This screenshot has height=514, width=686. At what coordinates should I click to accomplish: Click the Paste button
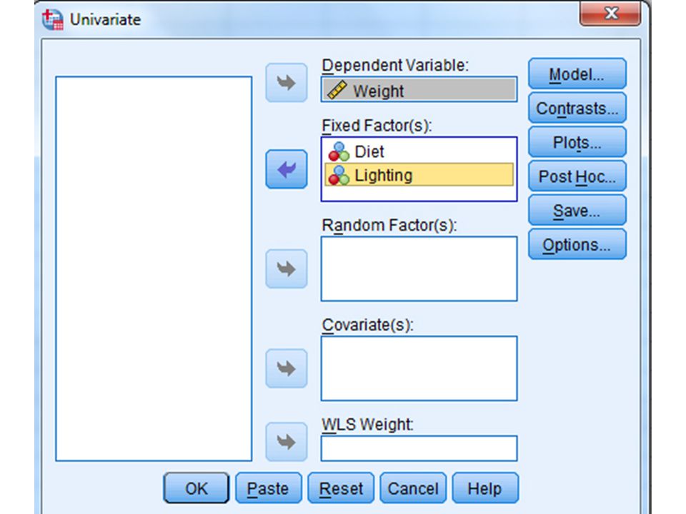click(x=268, y=488)
